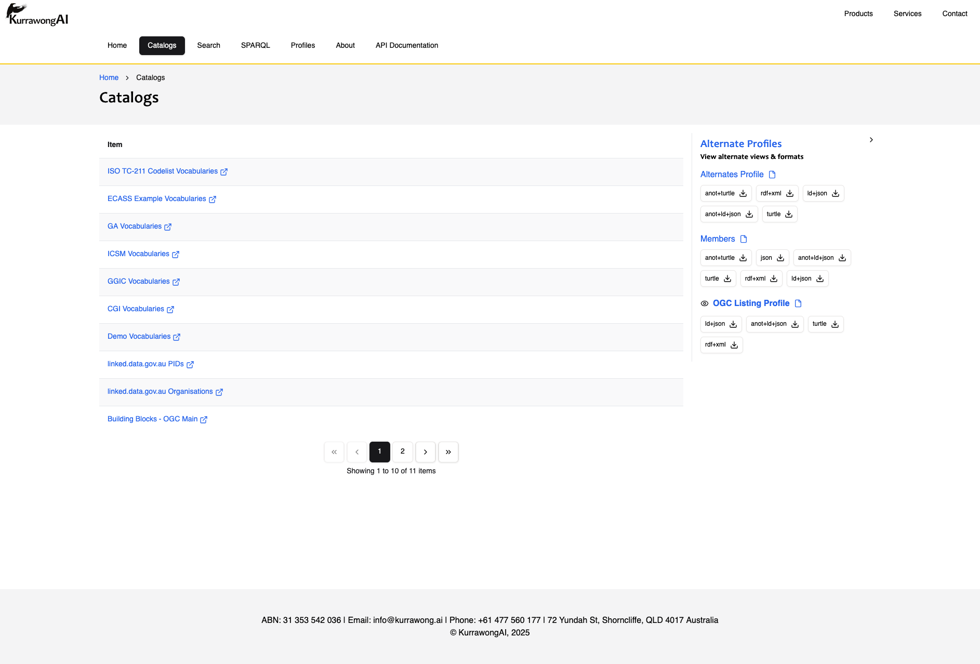Click external link icon beside GA Vocabularies
The height and width of the screenshot is (664, 980).
pyautogui.click(x=168, y=227)
